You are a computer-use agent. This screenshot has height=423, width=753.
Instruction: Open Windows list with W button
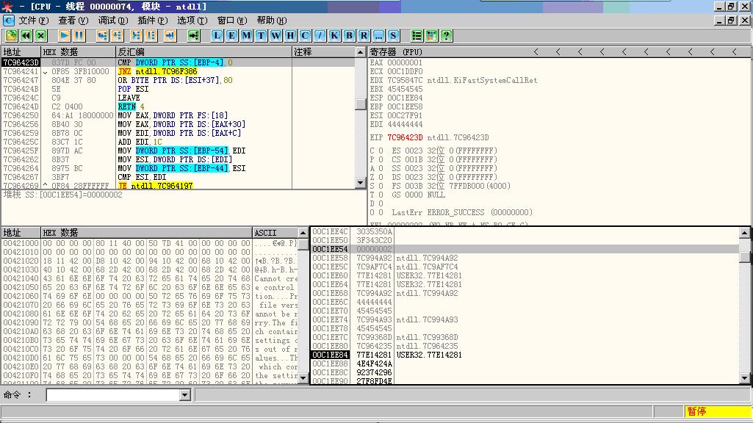tap(275, 35)
